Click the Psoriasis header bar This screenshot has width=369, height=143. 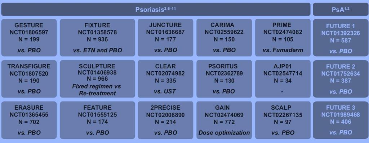point(156,9)
